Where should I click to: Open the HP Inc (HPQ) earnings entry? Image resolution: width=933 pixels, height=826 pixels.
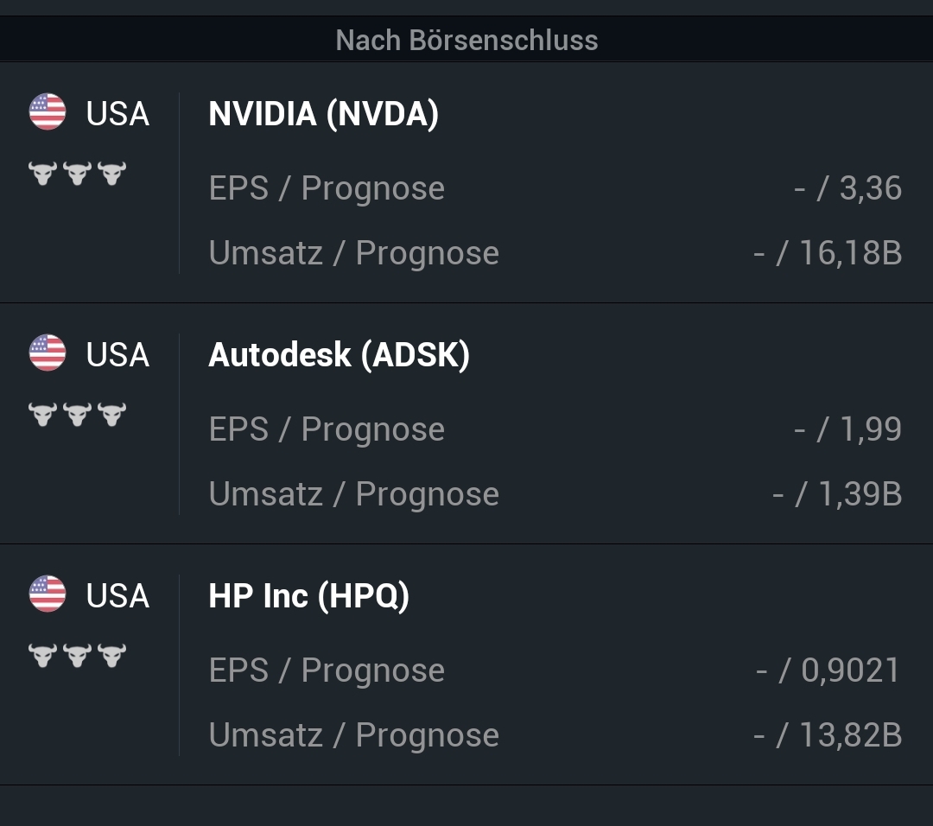[308, 596]
